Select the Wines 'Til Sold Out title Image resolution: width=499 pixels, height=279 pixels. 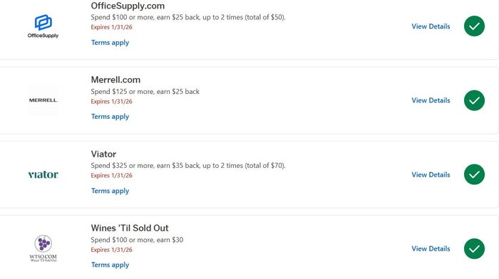[x=130, y=228]
